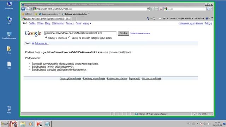Click the Zaloguj sign-in link
This screenshot has width=226, height=127.
(x=208, y=23)
